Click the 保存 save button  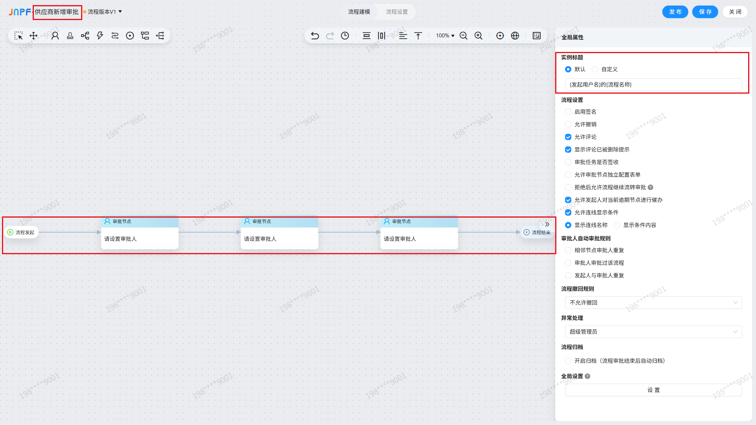[705, 12]
